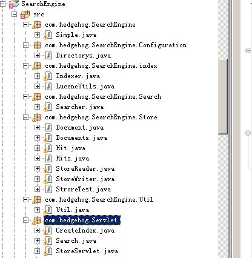Image resolution: width=252 pixels, height=258 pixels.
Task: Click the Hit.java file icon
Action: 48,148
